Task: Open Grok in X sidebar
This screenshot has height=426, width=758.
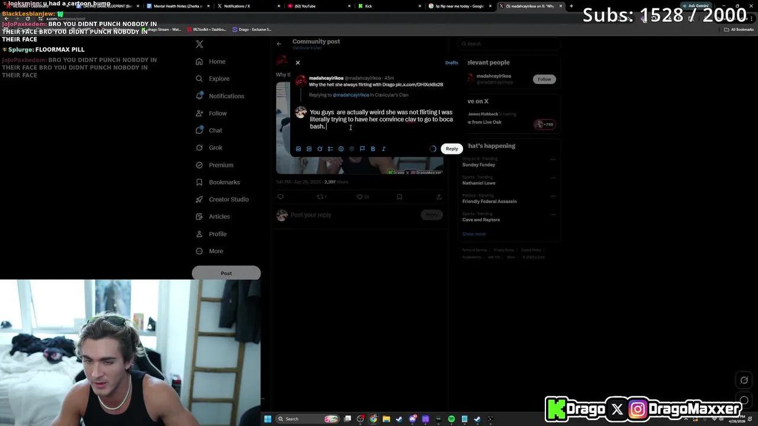Action: 209,147
